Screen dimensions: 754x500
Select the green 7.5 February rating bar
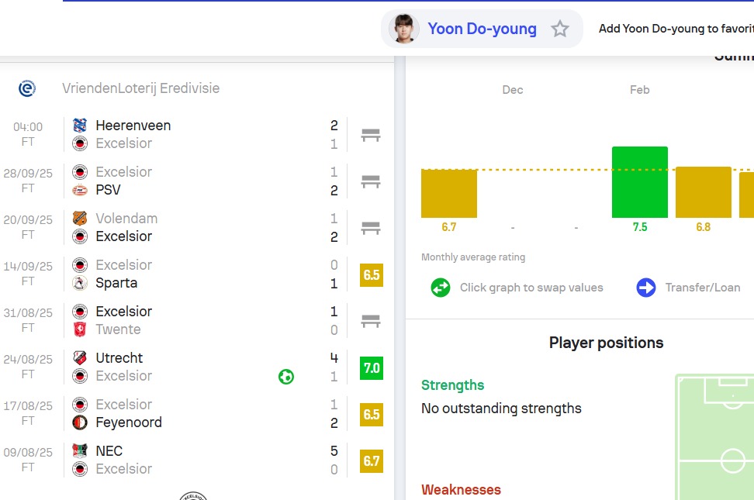click(639, 182)
